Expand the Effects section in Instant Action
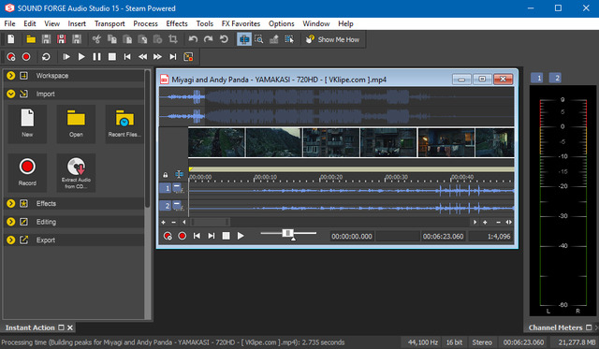 tap(10, 204)
